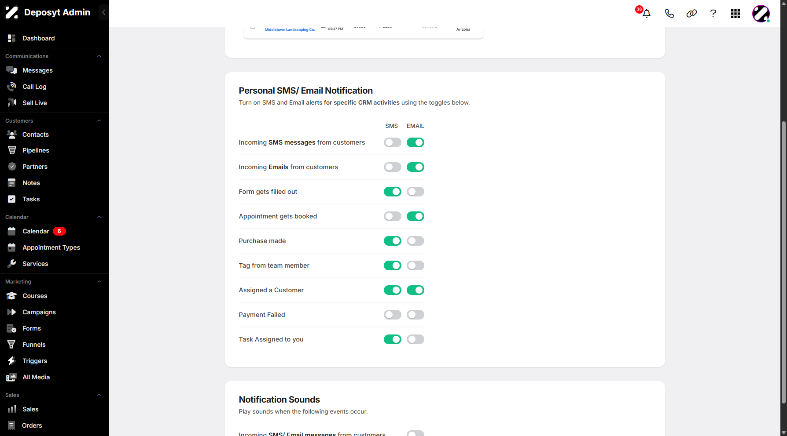Image resolution: width=787 pixels, height=436 pixels.
Task: Click the Orders list icon
Action: click(12, 425)
